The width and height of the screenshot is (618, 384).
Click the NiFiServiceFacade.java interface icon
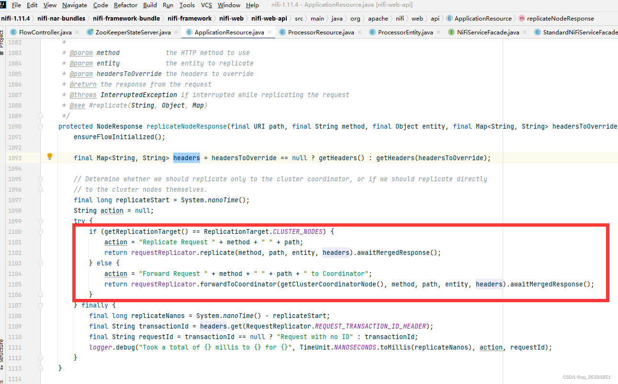[451, 32]
